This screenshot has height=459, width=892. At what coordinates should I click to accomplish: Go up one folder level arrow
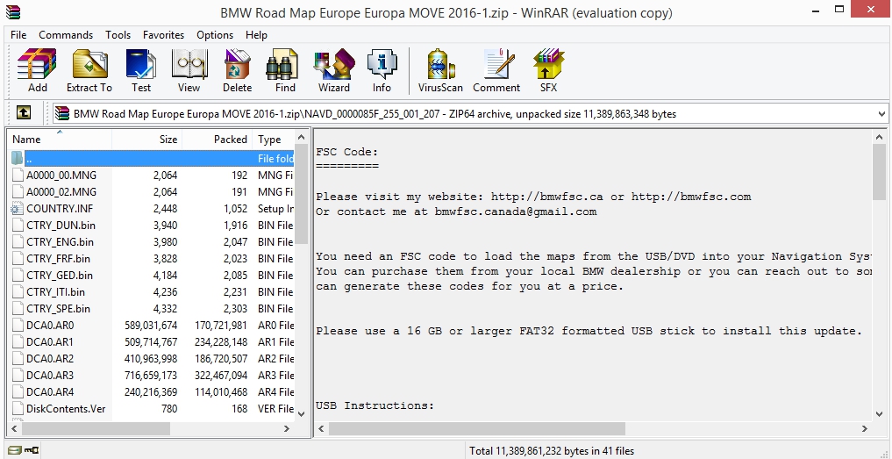[x=24, y=113]
